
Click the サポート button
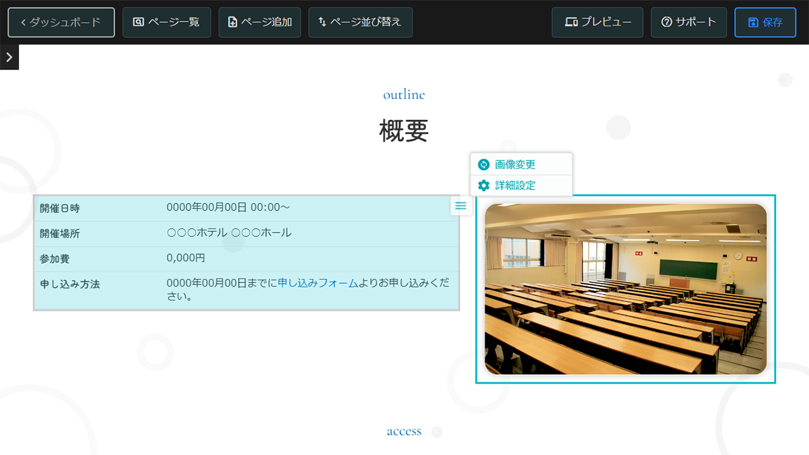point(688,22)
